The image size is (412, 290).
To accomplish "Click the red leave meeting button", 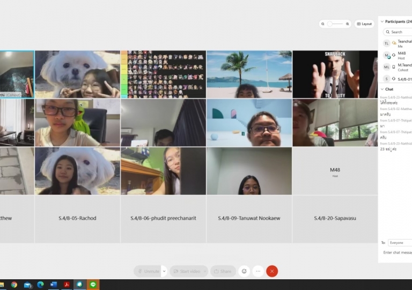I will point(272,271).
